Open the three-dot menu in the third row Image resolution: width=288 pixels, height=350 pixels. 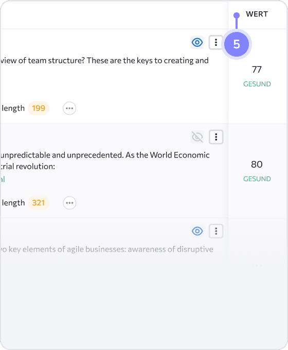tap(216, 231)
